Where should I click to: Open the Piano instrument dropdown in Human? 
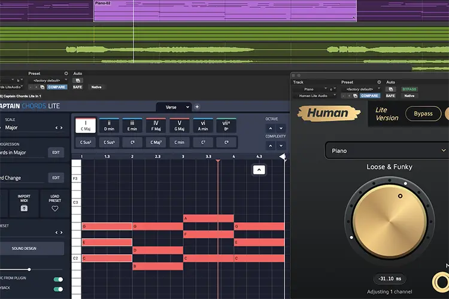(387, 151)
